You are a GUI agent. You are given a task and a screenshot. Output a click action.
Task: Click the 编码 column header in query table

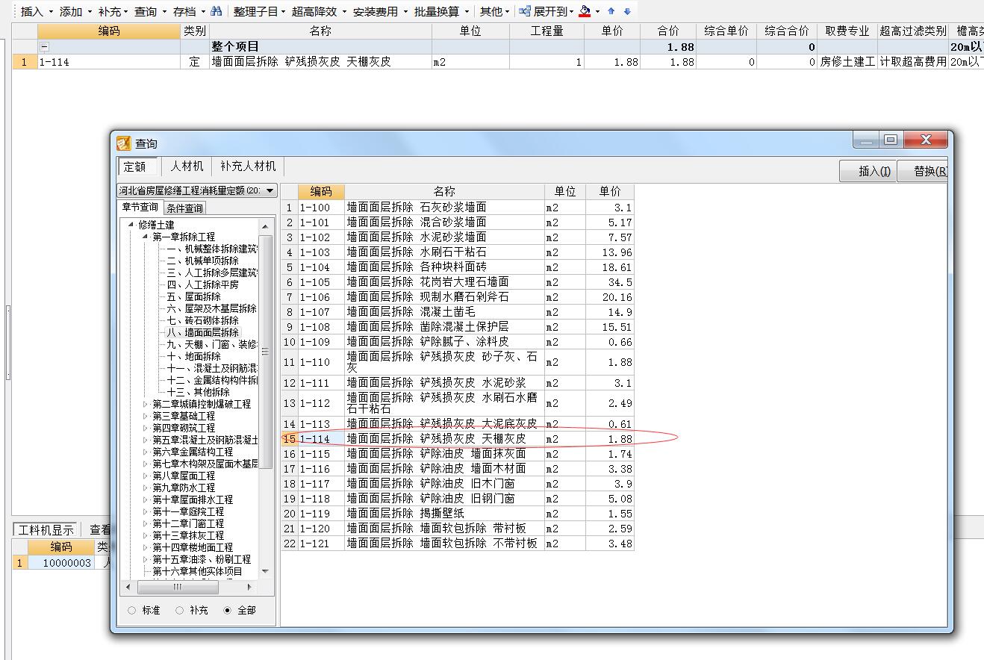pyautogui.click(x=321, y=192)
